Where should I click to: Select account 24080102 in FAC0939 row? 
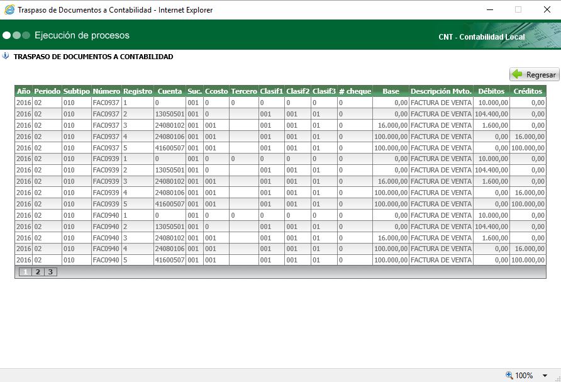pyautogui.click(x=170, y=181)
